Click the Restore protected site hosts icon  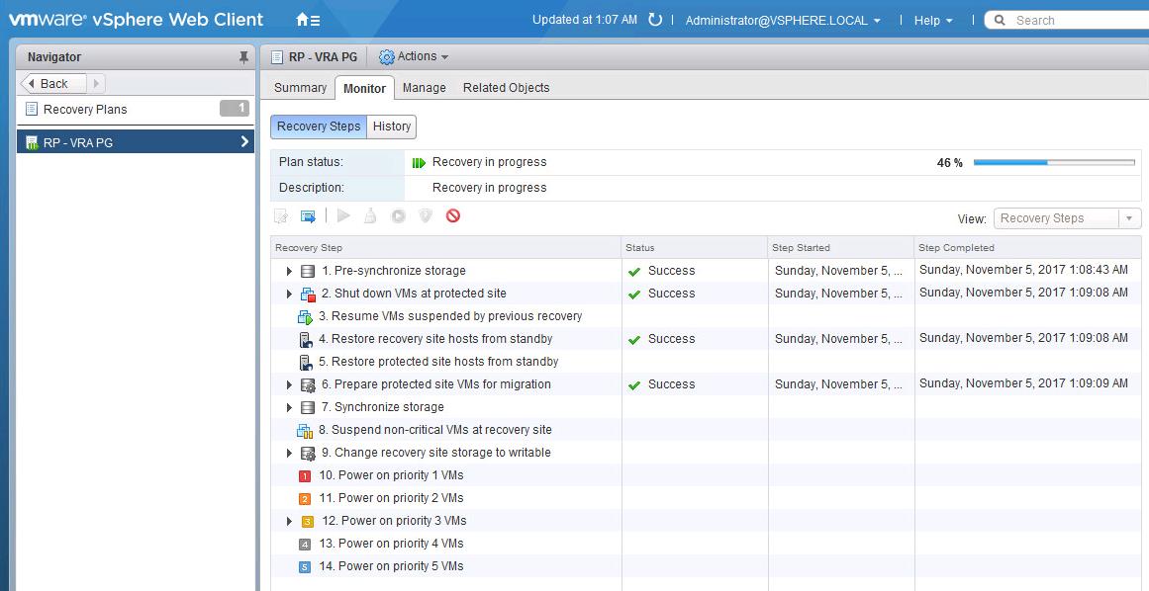[305, 362]
